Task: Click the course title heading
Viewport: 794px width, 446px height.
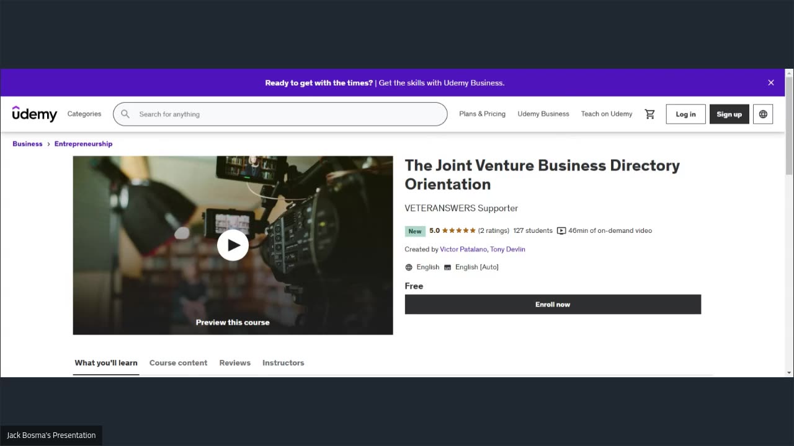Action: coord(542,175)
